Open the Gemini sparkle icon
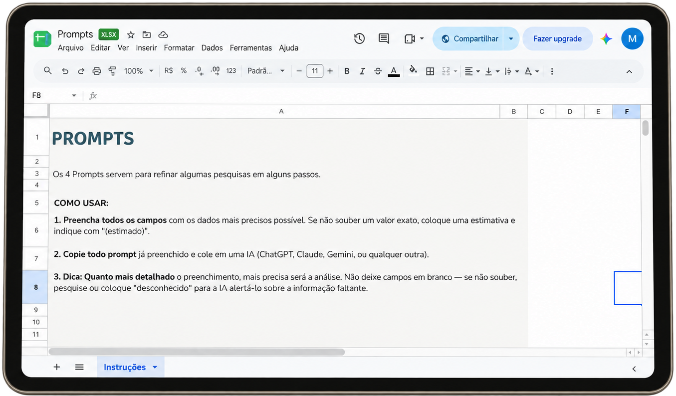The image size is (676, 396). (606, 38)
